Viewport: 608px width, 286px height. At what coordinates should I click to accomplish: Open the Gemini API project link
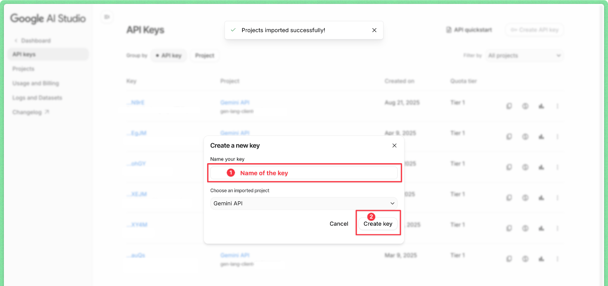click(235, 102)
